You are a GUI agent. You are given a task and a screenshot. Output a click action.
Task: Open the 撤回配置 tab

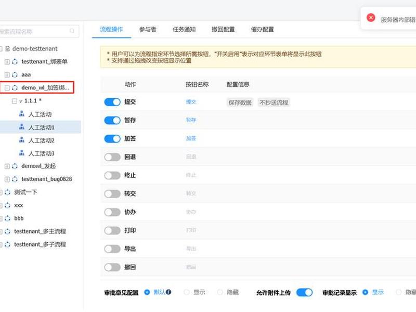(x=223, y=29)
